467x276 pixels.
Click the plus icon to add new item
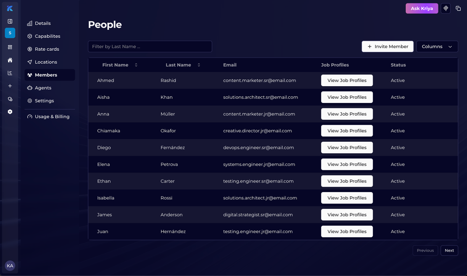click(x=10, y=86)
